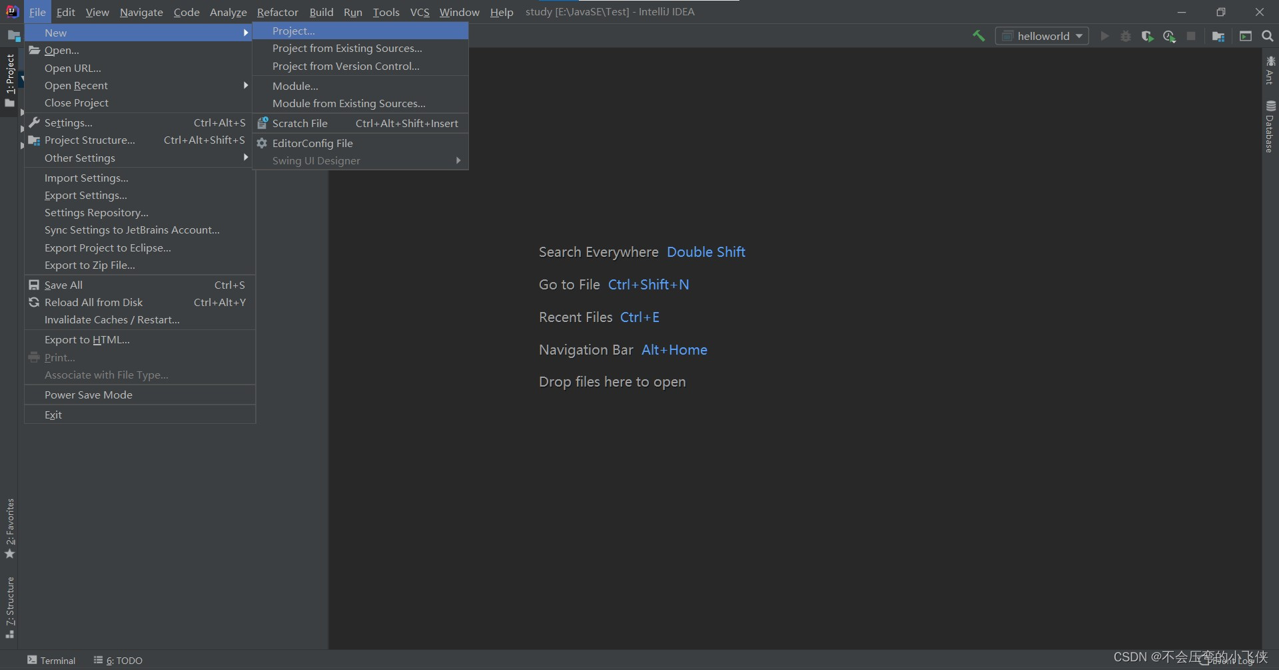Click Invalidate Caches / Restart...
The image size is (1279, 670).
coord(139,319)
